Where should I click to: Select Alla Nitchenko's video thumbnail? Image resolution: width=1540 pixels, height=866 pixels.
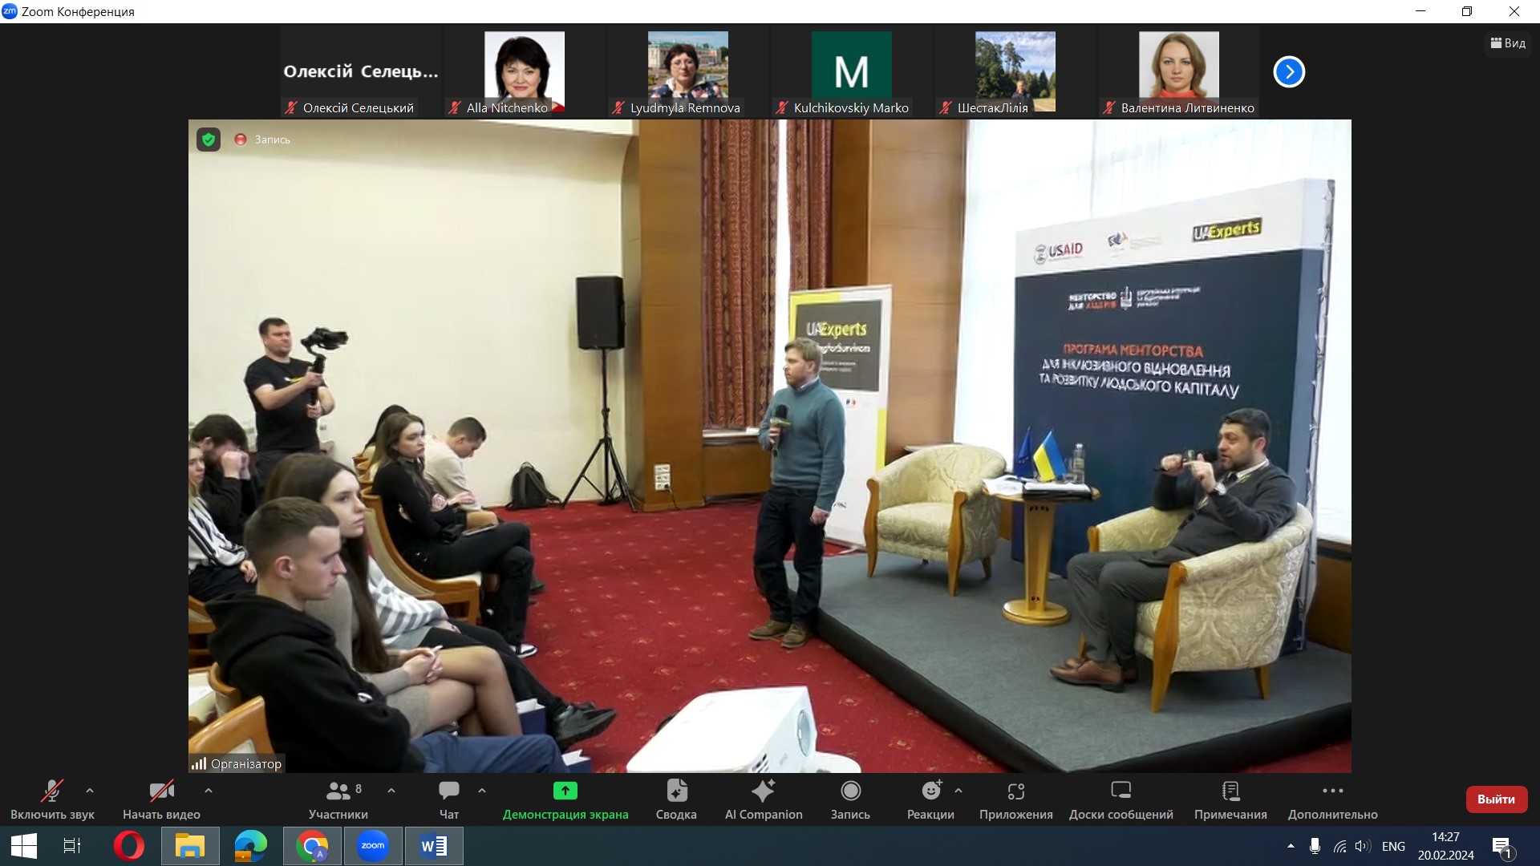(524, 72)
